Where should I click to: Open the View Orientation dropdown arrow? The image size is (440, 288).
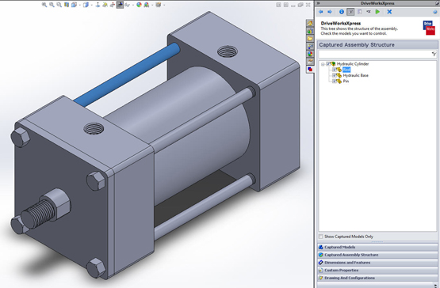pos(80,5)
